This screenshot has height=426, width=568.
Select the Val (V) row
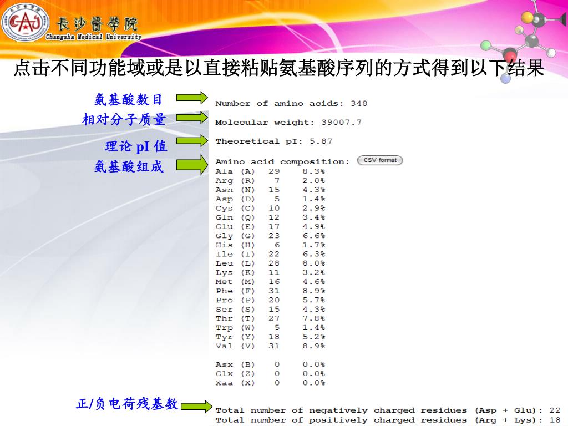click(x=270, y=346)
